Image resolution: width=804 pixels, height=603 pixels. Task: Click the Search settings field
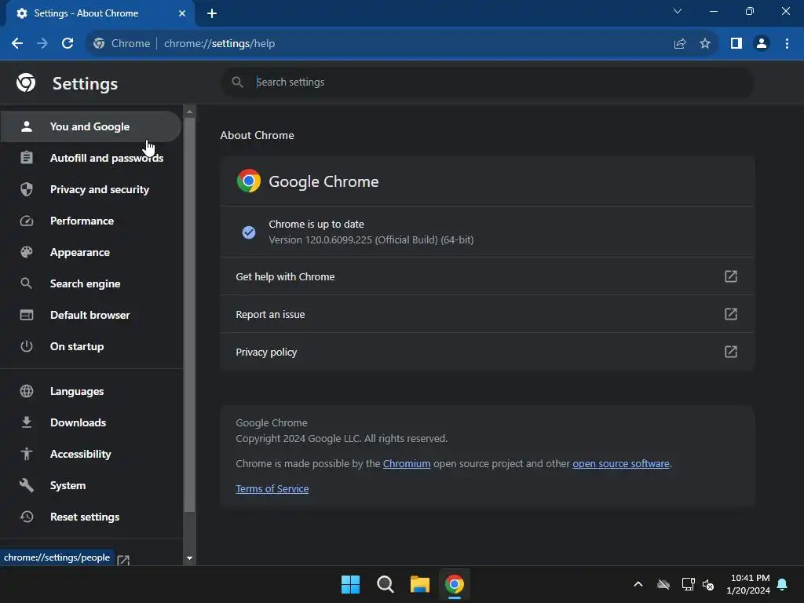487,82
